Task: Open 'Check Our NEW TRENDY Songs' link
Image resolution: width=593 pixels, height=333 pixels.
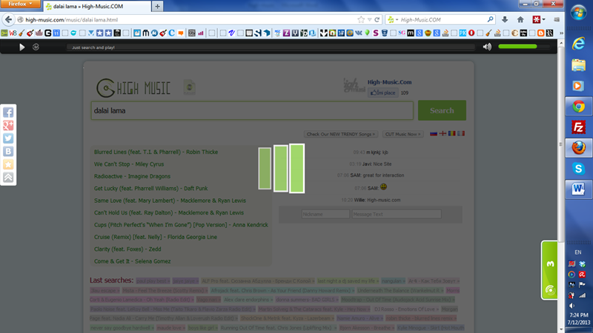Action: click(x=341, y=134)
